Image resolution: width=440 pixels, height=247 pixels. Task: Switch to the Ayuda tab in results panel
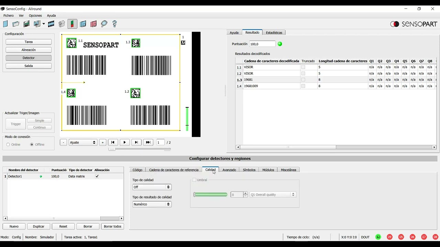(x=234, y=33)
